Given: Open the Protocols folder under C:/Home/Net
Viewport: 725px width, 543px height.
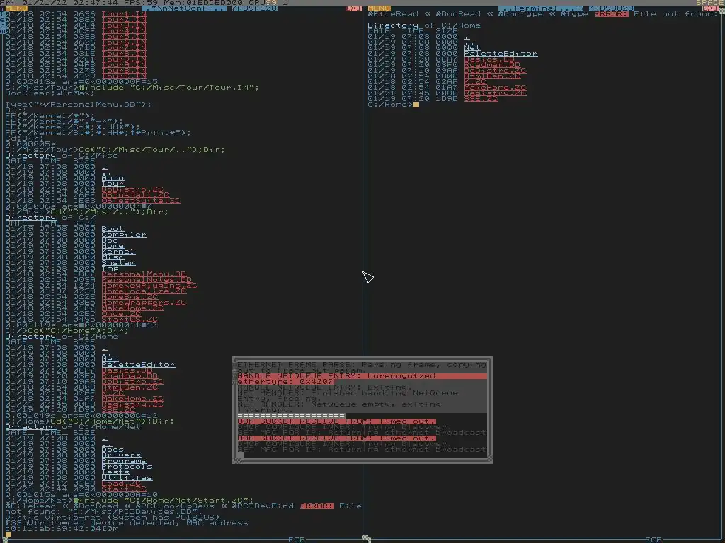Looking at the screenshot, I should pos(127,467).
